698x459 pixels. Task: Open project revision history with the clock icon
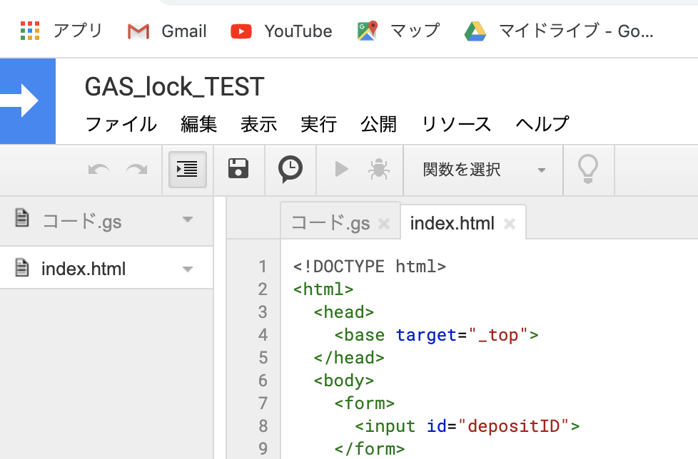(290, 169)
